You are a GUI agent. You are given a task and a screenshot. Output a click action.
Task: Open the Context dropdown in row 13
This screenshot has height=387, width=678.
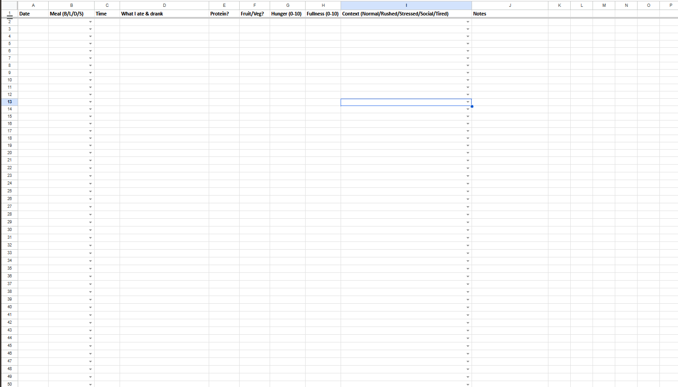click(468, 102)
